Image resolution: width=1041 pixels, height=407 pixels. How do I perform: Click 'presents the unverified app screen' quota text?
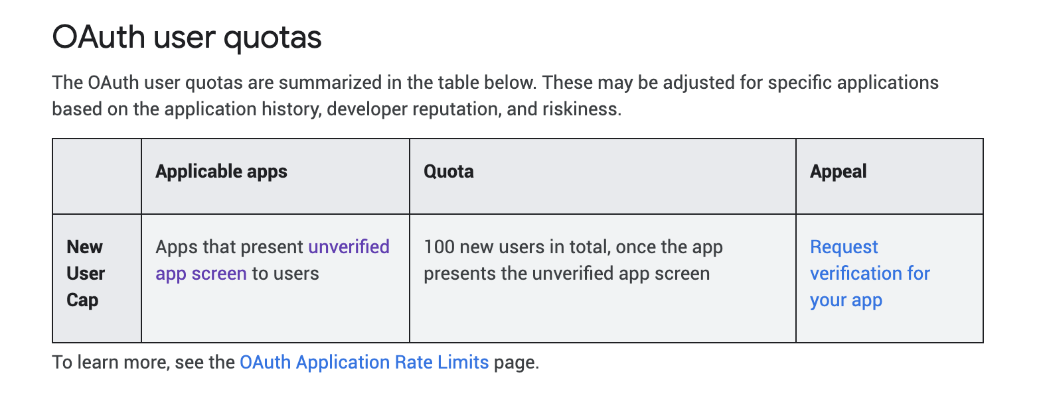566,273
